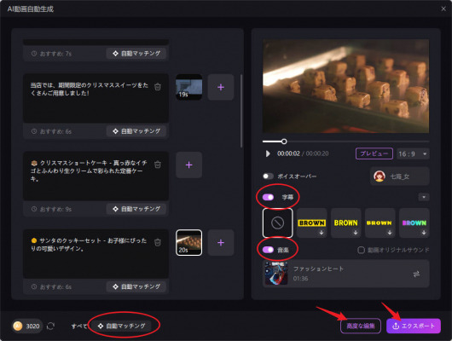Screen dimensions: 452x341
Task: Expand subtitle styles dropdown arrow
Action: coord(424,197)
